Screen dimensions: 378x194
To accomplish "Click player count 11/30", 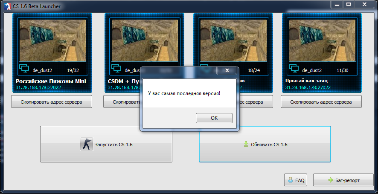I will [x=343, y=71].
